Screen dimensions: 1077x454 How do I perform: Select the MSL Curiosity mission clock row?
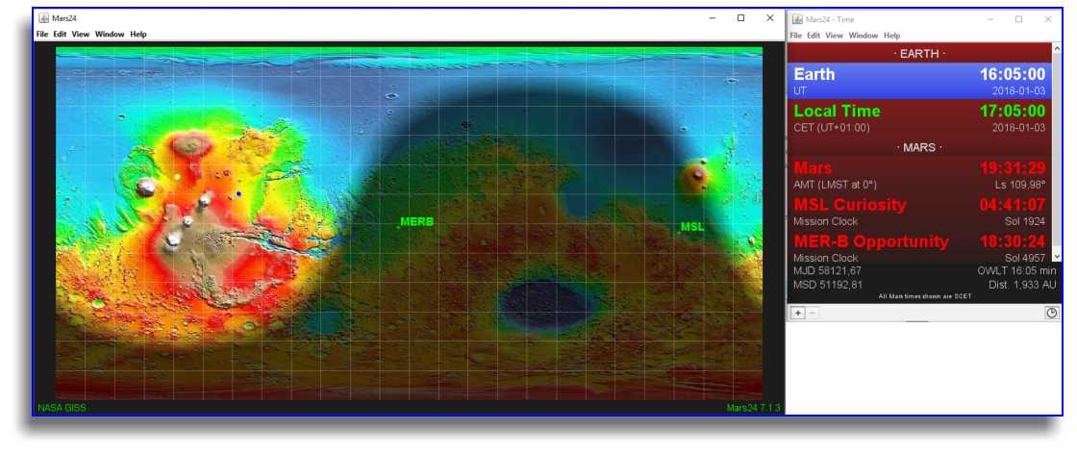pos(918,212)
